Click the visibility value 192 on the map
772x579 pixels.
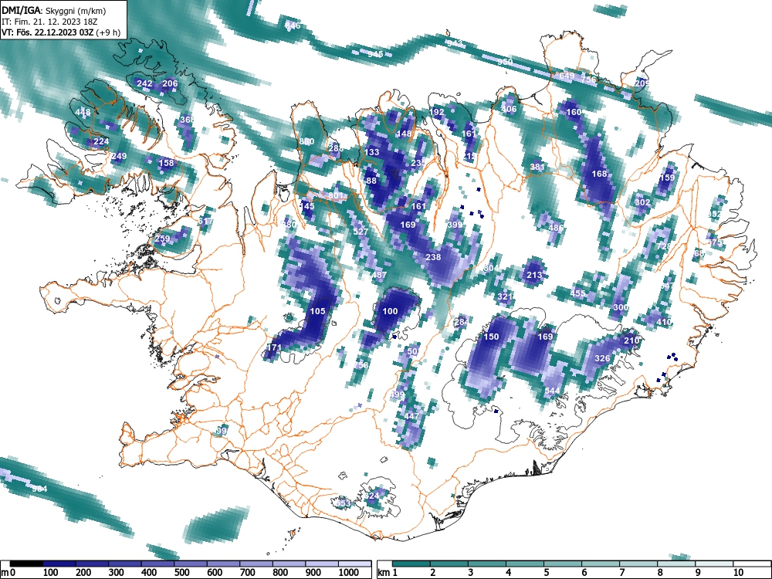(x=437, y=112)
